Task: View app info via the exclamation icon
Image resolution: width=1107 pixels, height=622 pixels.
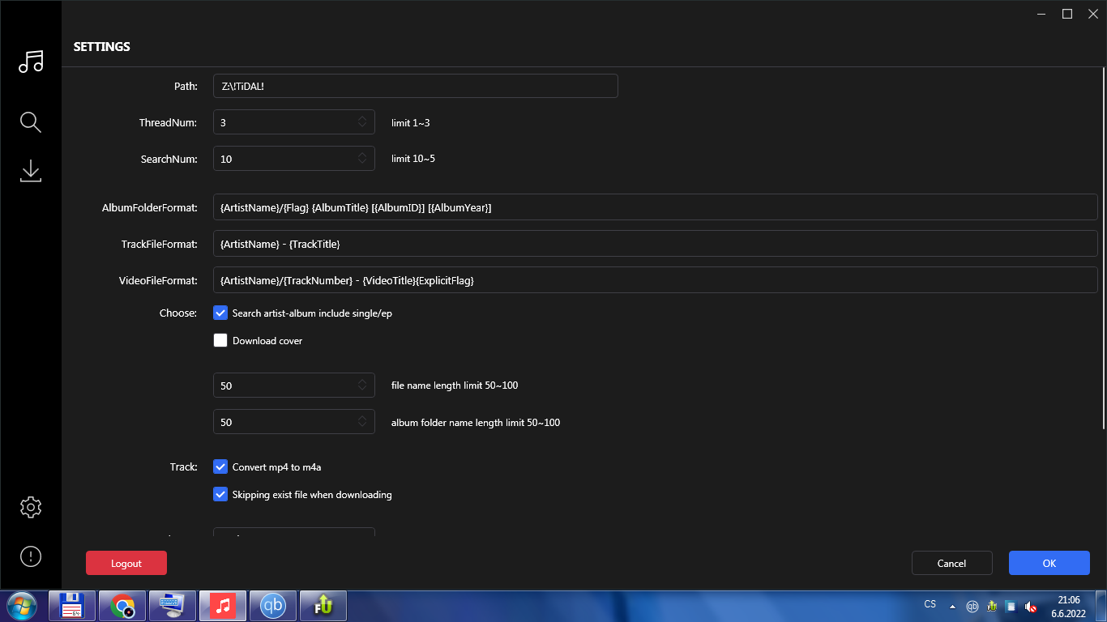Action: (31, 556)
